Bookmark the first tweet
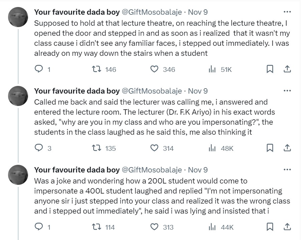Image resolution: width=301 pixels, height=240 pixels. coord(270,69)
